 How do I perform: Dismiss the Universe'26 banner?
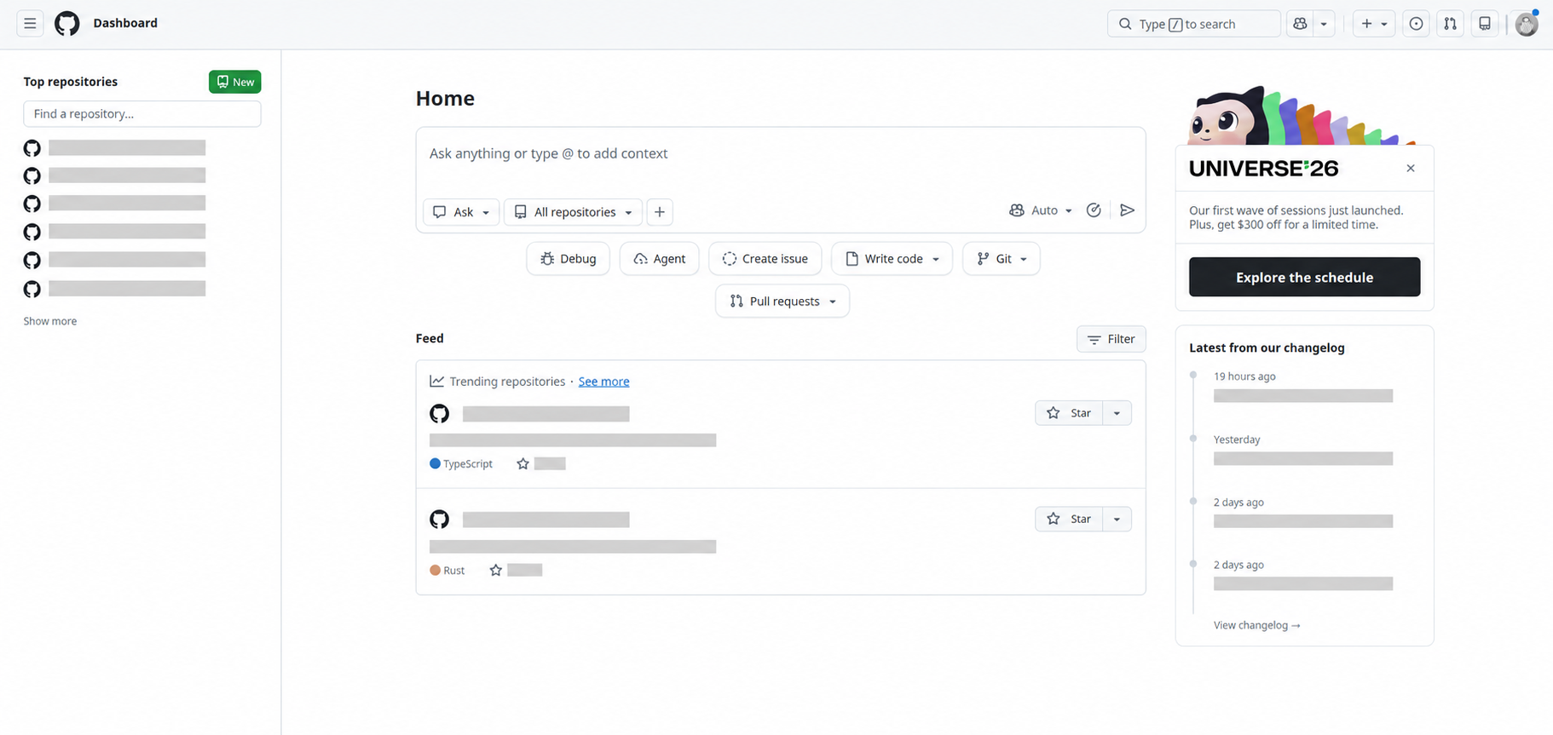[1411, 169]
